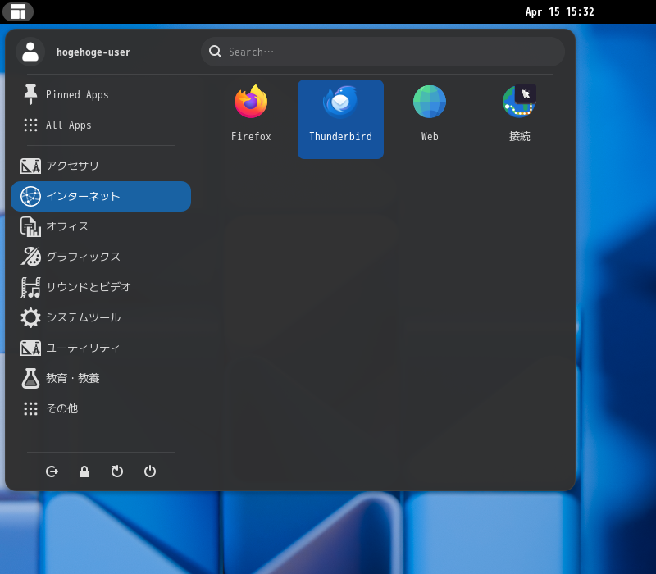Launch the Firefox application
This screenshot has height=574, width=656.
[x=251, y=119]
